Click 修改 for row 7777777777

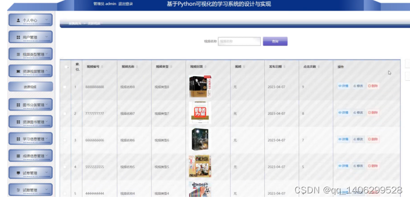coord(358,113)
